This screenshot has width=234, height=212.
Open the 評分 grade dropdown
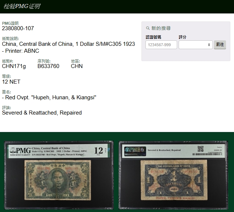[x=195, y=45]
